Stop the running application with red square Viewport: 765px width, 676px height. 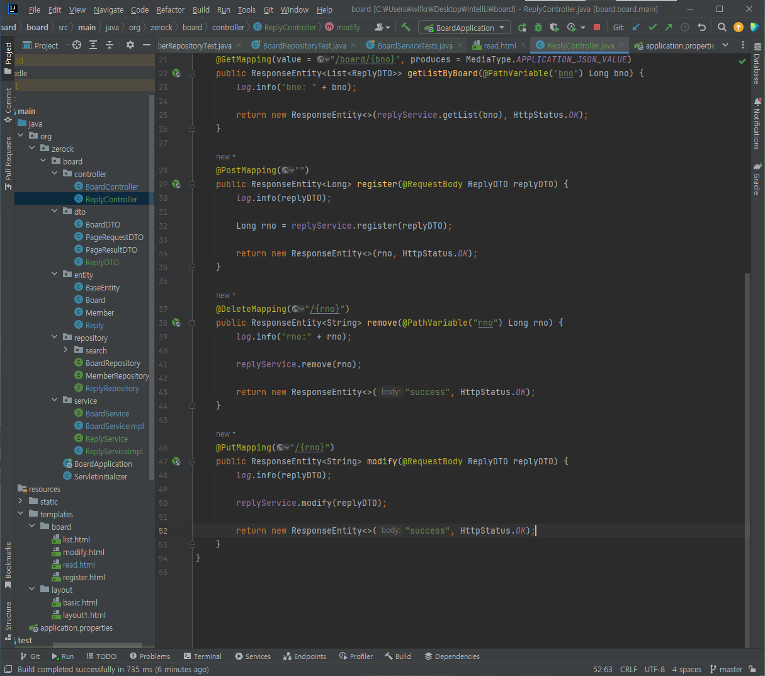tap(597, 27)
